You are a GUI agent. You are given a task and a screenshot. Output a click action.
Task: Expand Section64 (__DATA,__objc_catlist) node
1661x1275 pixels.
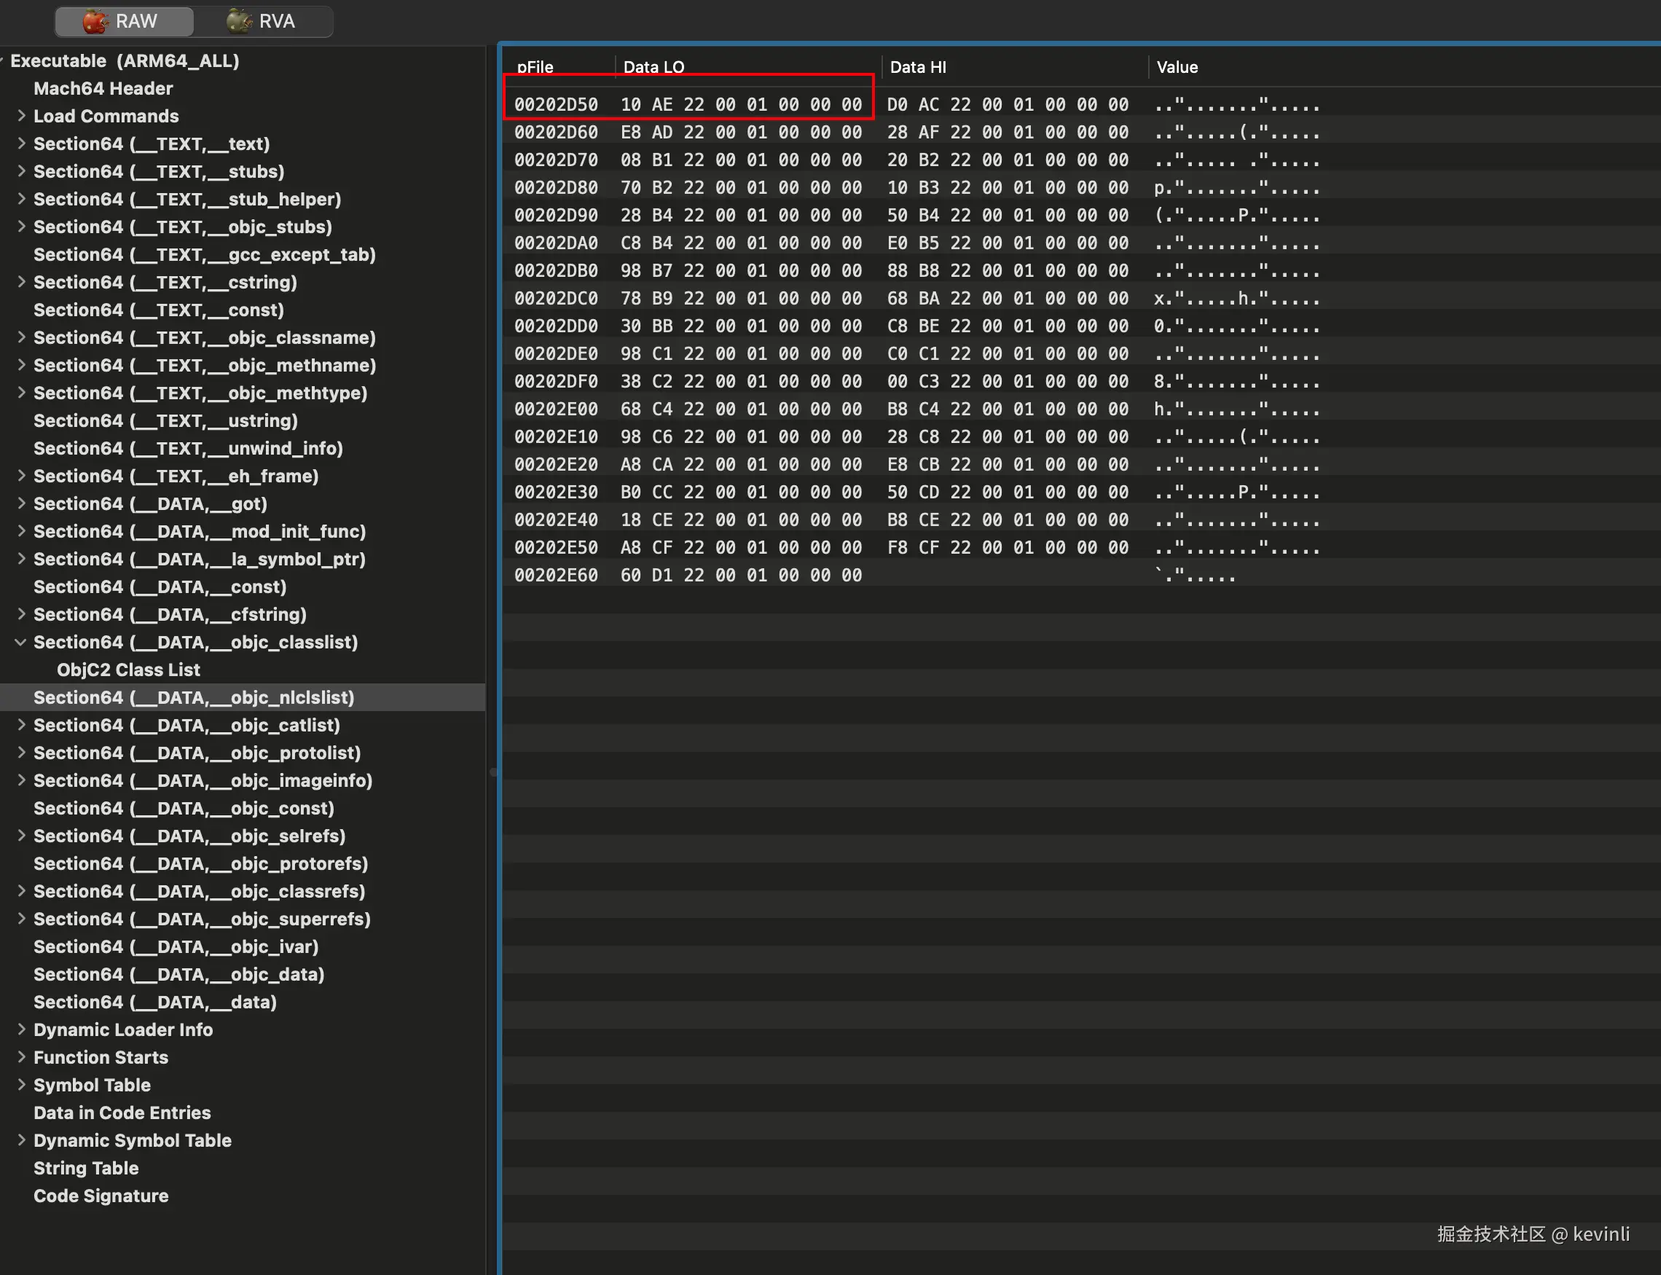pos(21,725)
